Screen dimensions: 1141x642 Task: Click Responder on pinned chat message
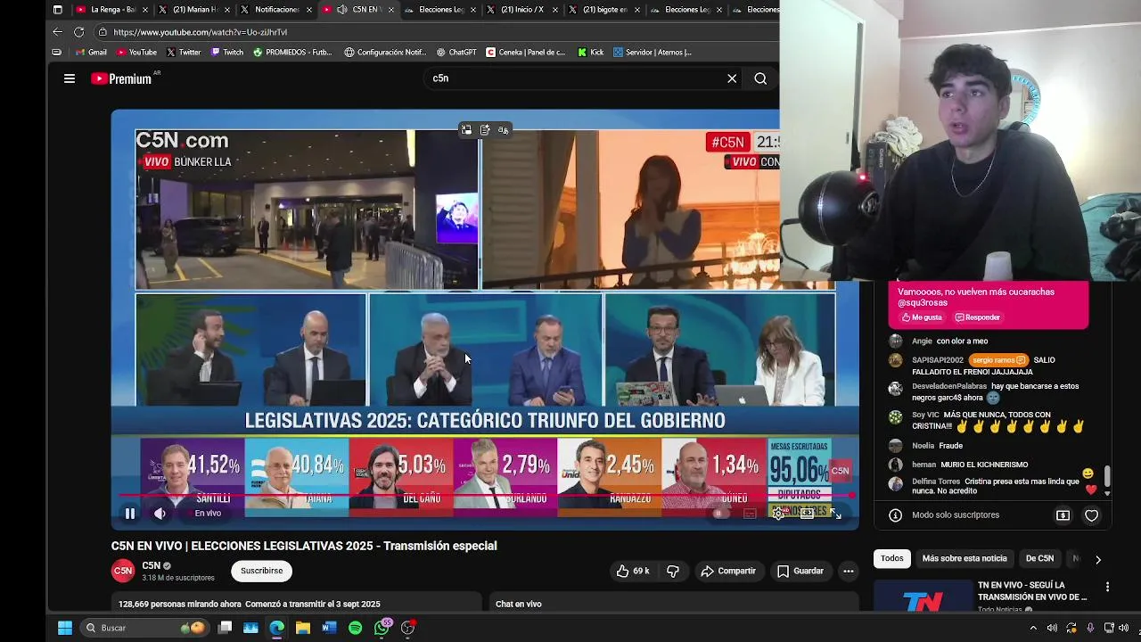[x=978, y=317]
